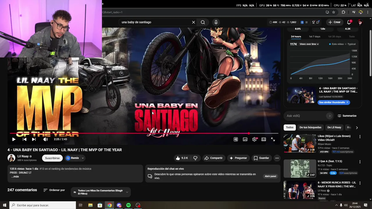The width and height of the screenshot is (372, 209).
Task: Click the vidIQ Remix button
Action: point(72,158)
